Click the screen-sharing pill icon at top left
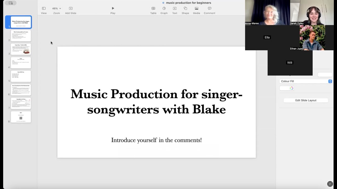Screen dimensions: 337x189 [11, 3]
